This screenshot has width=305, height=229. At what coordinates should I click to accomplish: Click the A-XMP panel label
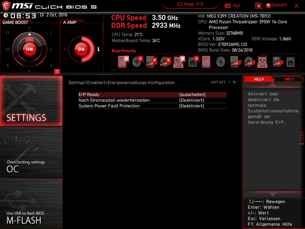pyautogui.click(x=70, y=22)
